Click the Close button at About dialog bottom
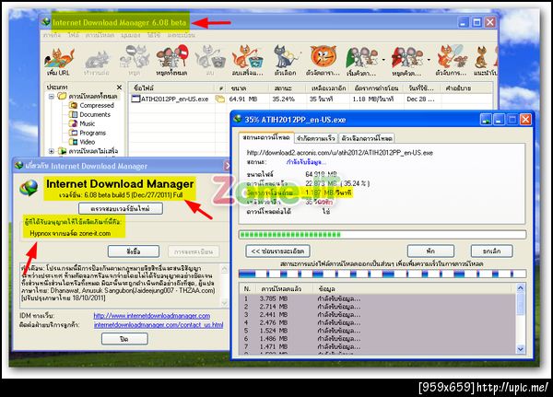Image resolution: width=553 pixels, height=397 pixels. 124,339
